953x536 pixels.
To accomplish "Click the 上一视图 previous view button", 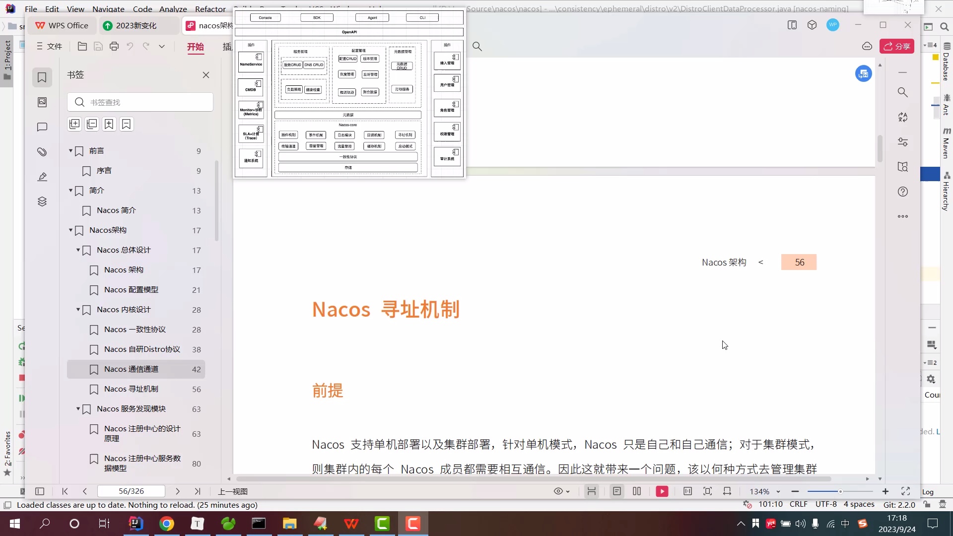I will pyautogui.click(x=232, y=491).
